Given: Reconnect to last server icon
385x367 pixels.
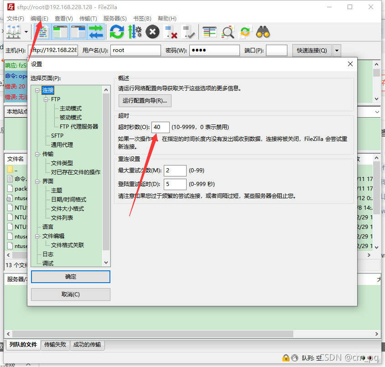Looking at the screenshot, I should [188, 32].
